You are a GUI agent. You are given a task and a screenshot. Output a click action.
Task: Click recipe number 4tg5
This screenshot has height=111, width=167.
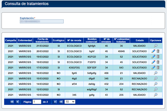click(x=74, y=79)
